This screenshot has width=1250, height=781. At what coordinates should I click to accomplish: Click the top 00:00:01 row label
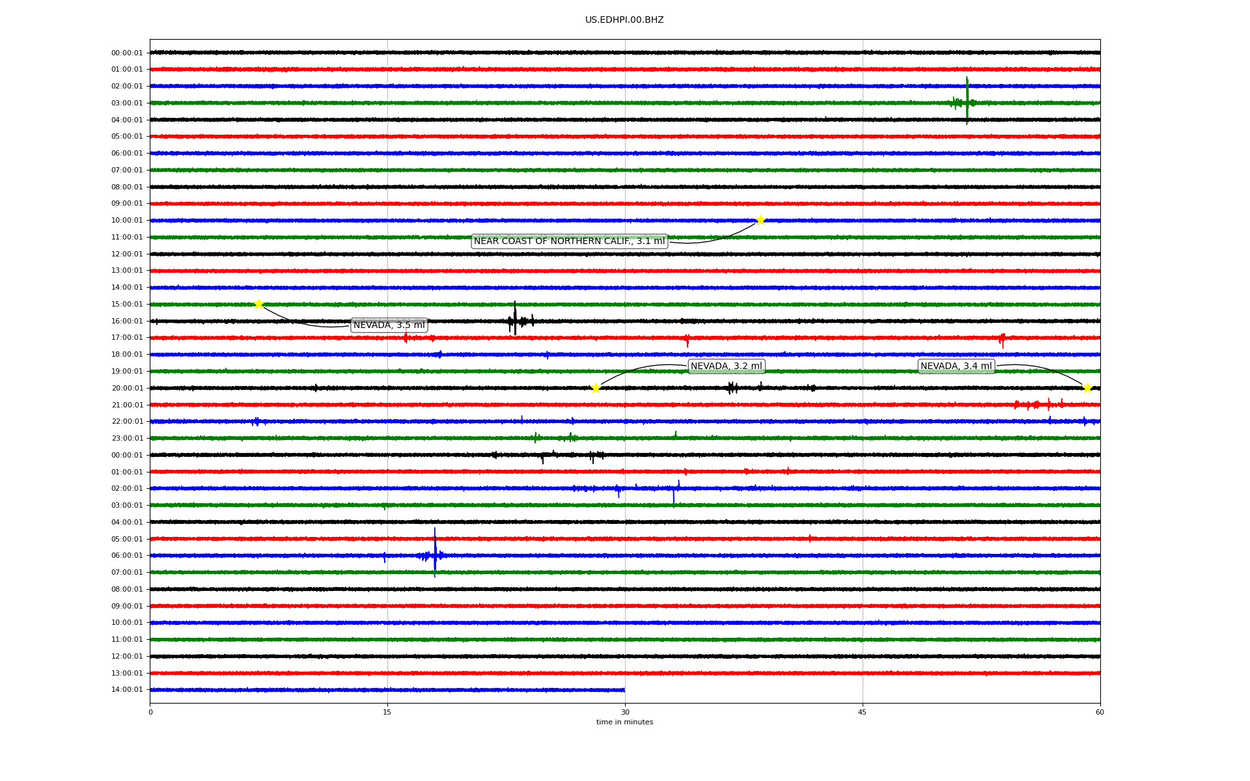(127, 53)
